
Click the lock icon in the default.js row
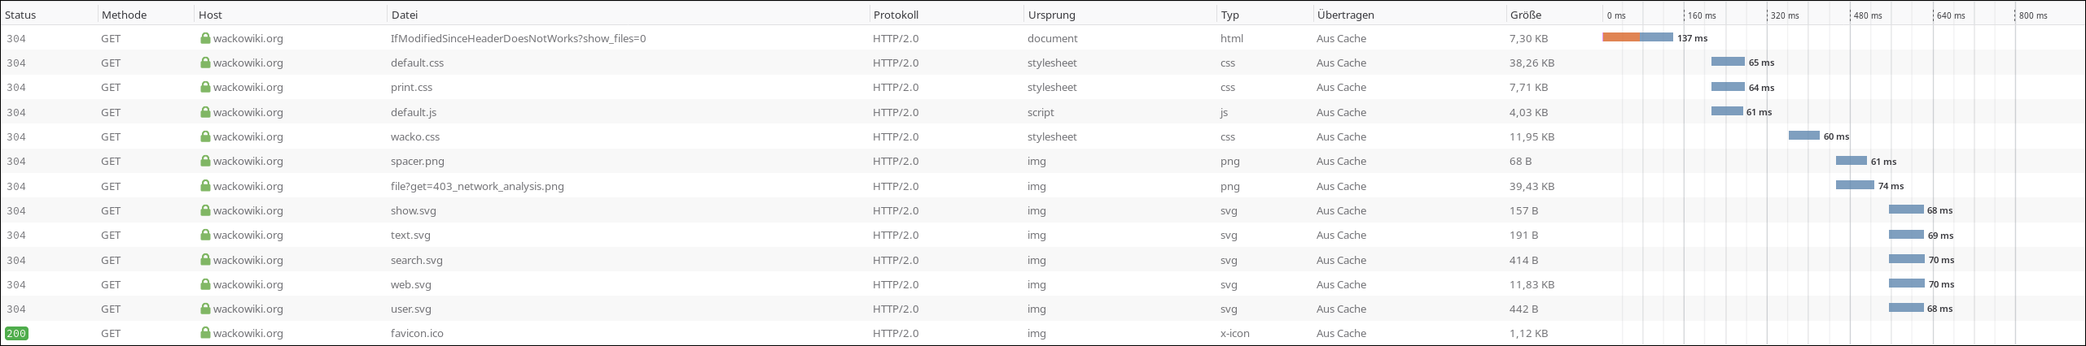point(205,112)
